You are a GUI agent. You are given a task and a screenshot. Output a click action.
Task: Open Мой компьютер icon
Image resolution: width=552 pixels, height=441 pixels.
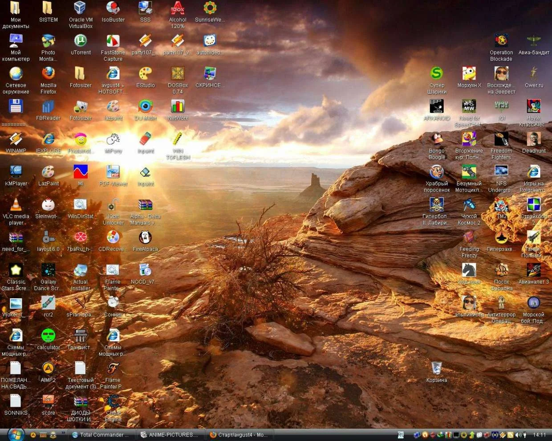[x=16, y=48]
